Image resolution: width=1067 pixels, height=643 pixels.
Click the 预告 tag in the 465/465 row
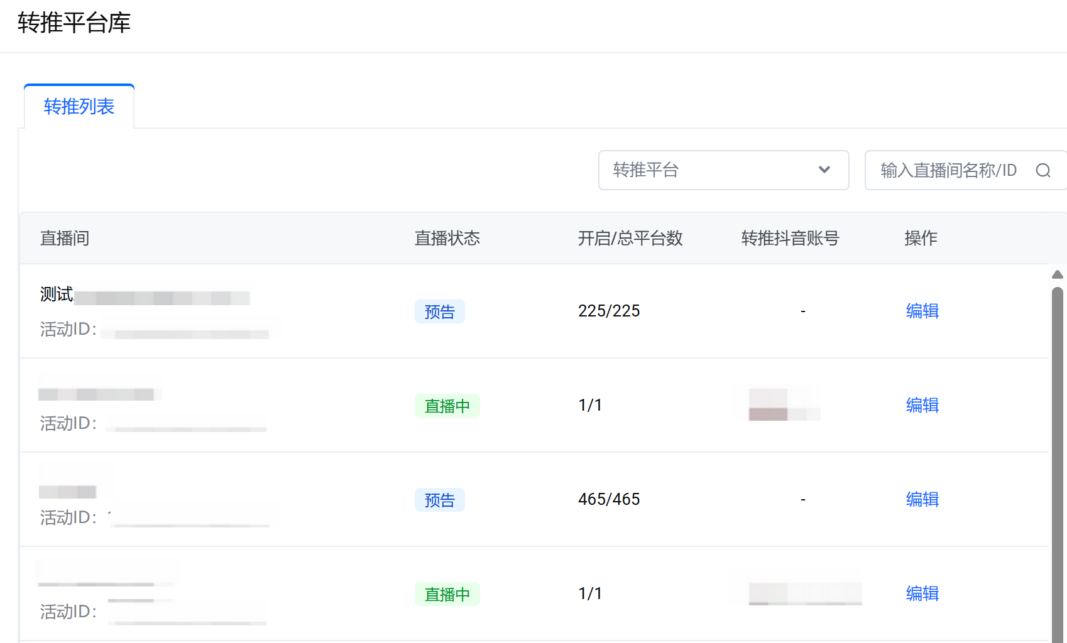(439, 500)
